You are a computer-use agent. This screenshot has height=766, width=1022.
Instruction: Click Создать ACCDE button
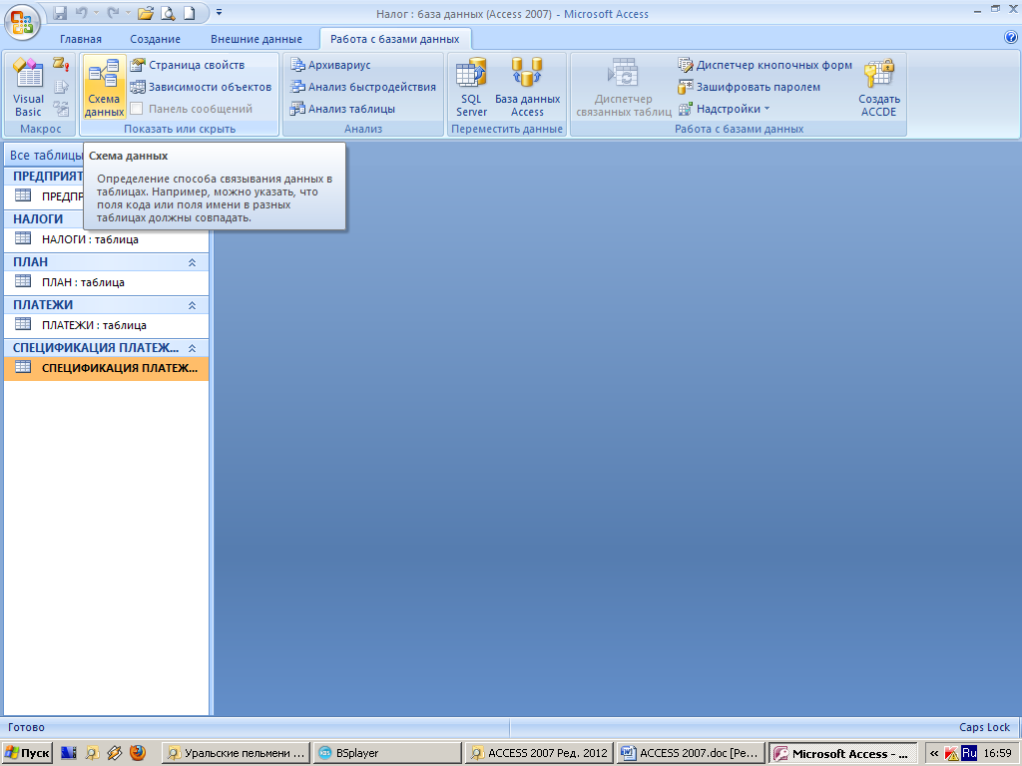point(878,87)
